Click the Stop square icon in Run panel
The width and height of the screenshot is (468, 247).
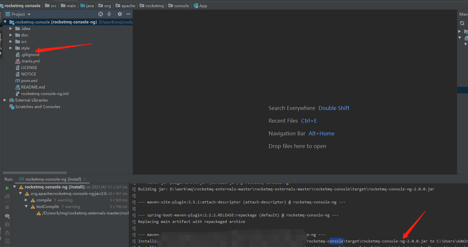pos(7,207)
